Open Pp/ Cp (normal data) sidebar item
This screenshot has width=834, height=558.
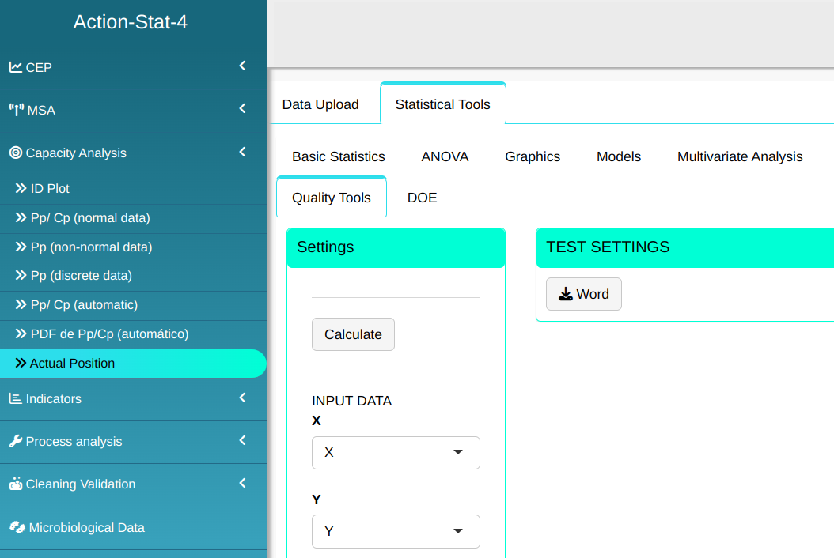89,217
